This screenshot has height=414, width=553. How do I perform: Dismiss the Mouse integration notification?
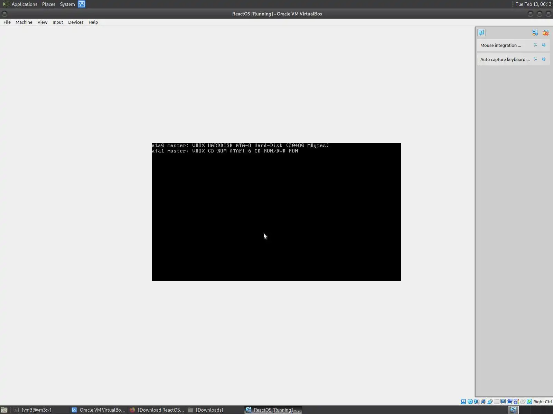pyautogui.click(x=544, y=45)
